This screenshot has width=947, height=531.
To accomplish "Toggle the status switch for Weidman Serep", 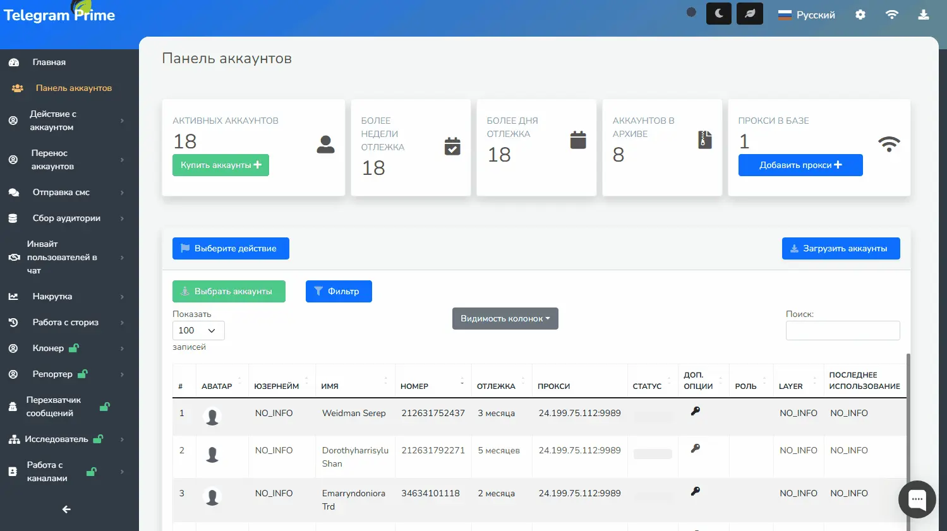I will [x=652, y=417].
